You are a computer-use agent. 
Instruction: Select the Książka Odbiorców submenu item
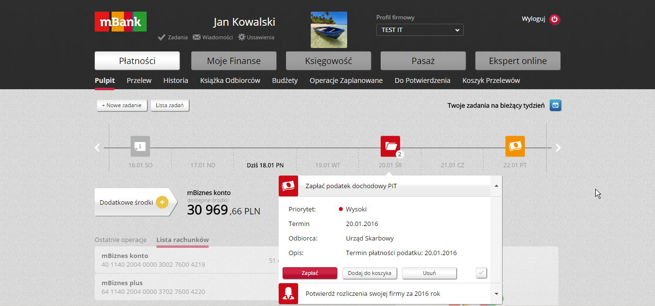pos(230,81)
